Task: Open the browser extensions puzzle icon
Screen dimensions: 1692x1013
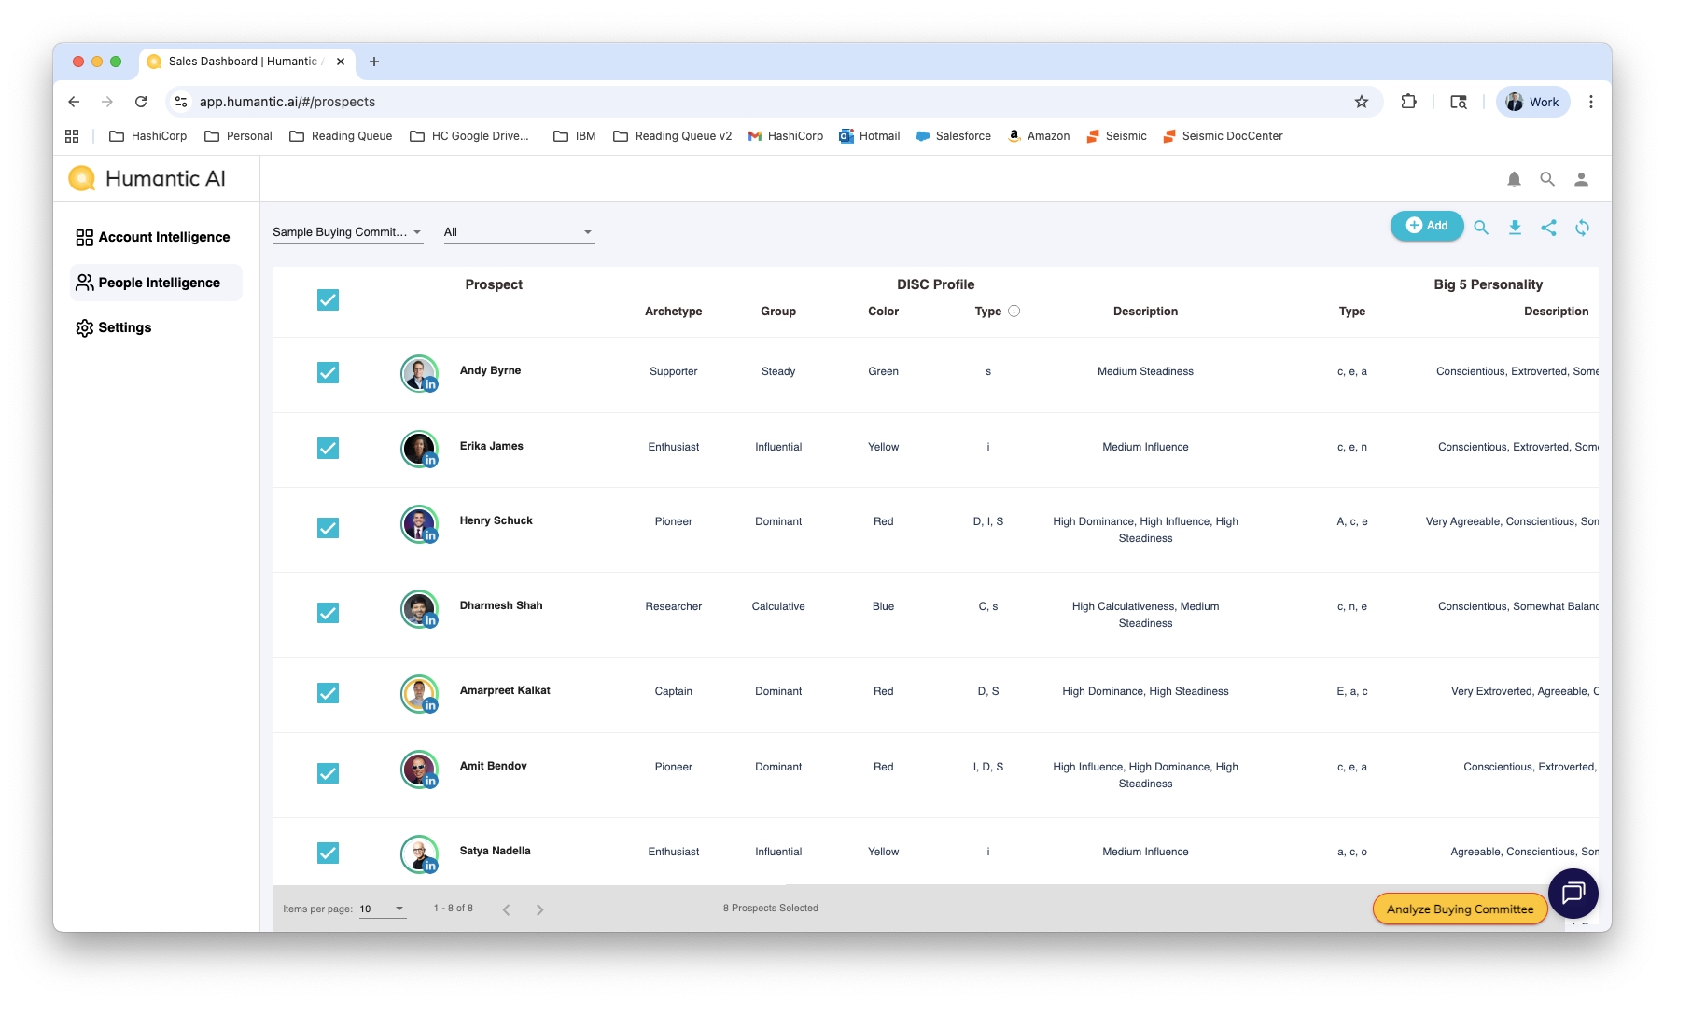Action: click(x=1408, y=102)
